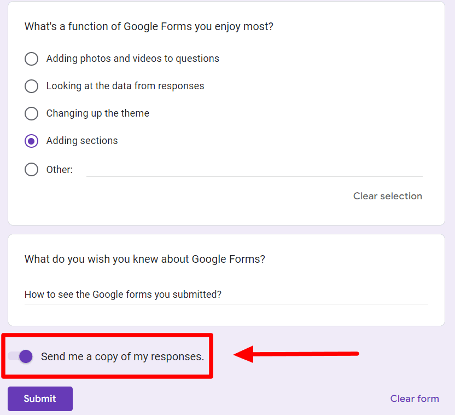
Task: Click the 'Clear form' link
Action: tap(415, 399)
